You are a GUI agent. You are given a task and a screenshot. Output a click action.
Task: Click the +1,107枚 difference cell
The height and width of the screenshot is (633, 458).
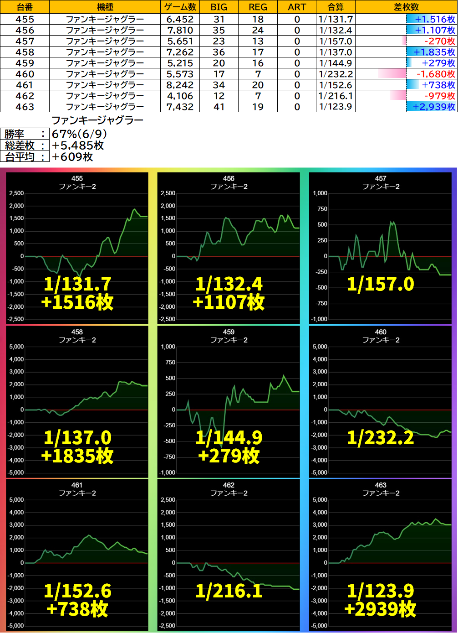pos(406,30)
